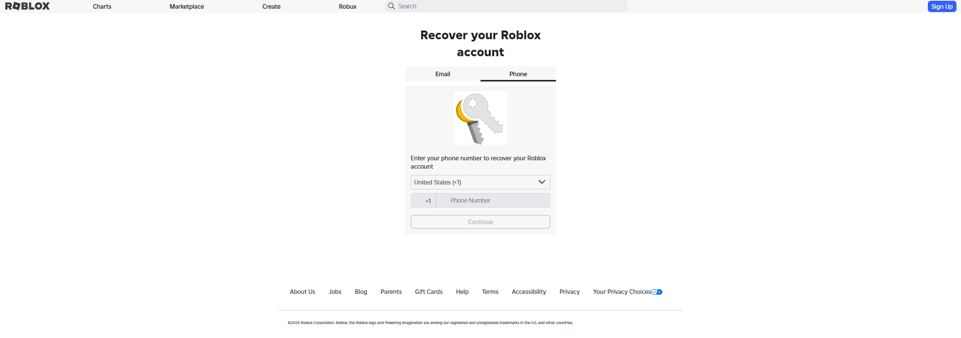This screenshot has height=338, width=961.
Task: Open the Marketplace page
Action: point(187,6)
